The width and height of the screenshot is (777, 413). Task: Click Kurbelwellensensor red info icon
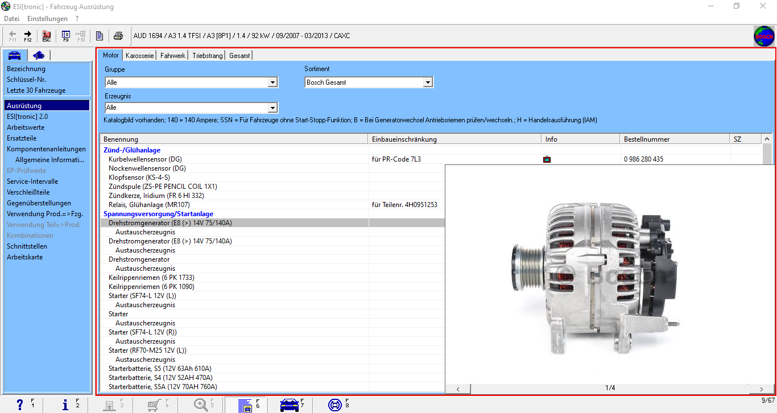click(547, 160)
